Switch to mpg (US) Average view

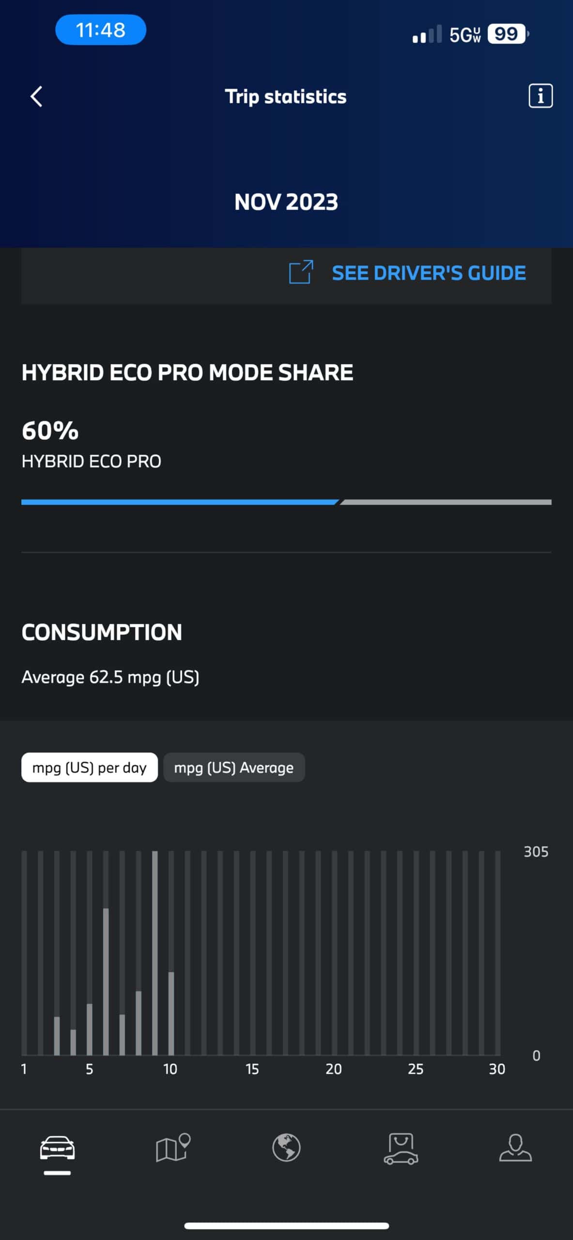(x=234, y=767)
